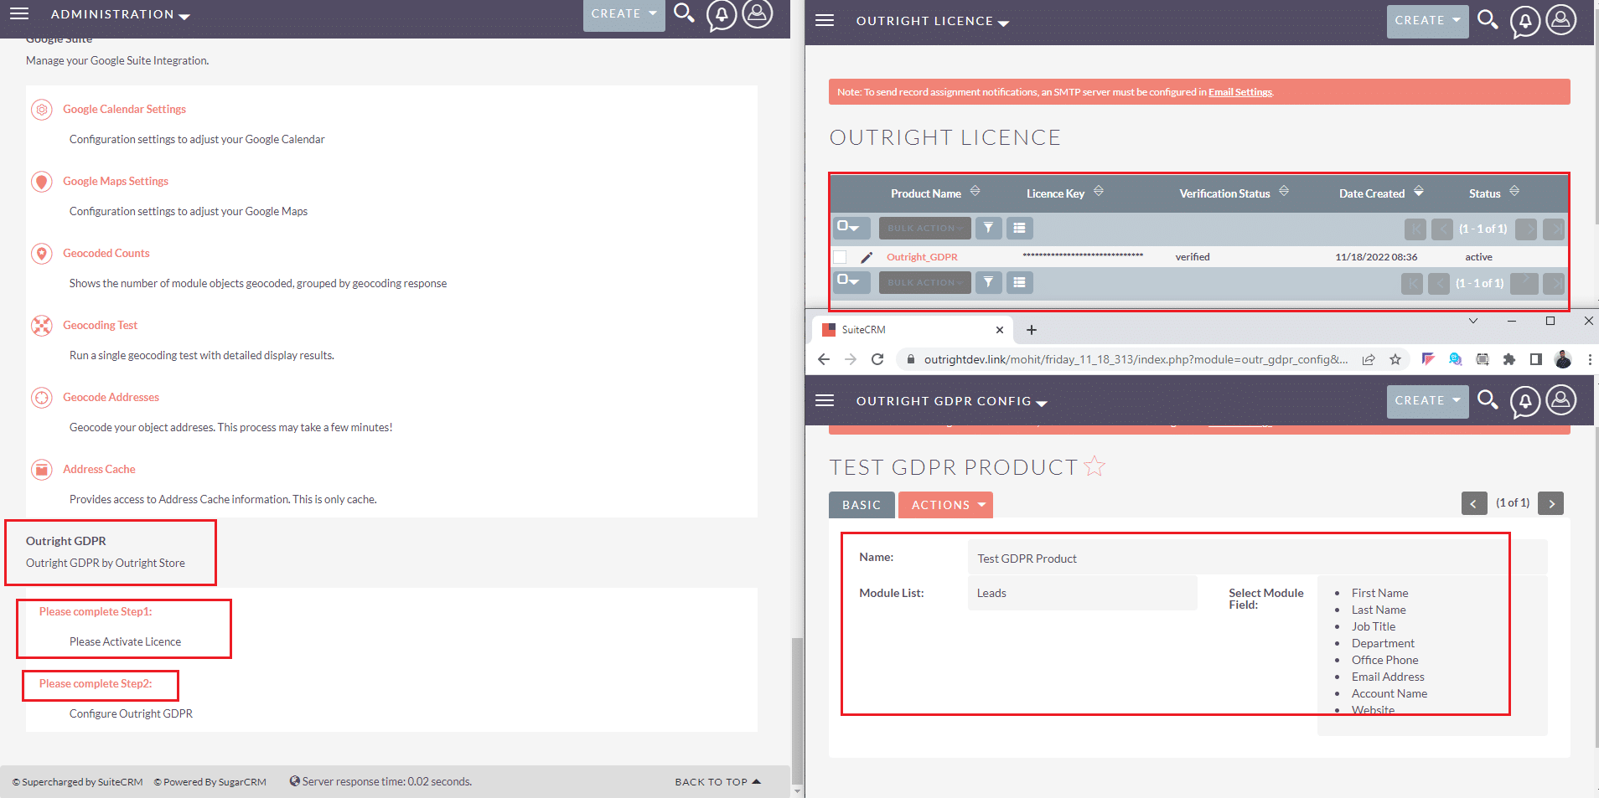Viewport: 1599px width, 798px height.
Task: Open notifications bell in Outright Licence window
Action: pyautogui.click(x=1525, y=21)
